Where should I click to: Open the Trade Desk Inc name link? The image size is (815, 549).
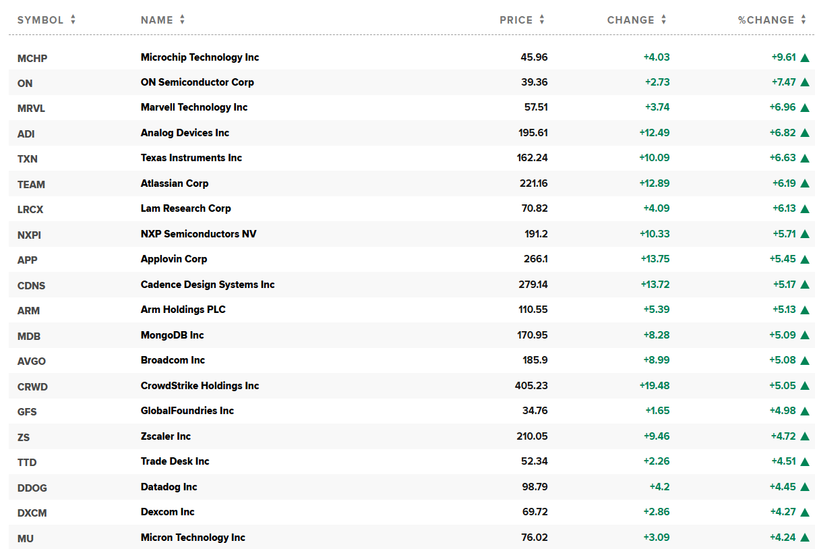(175, 461)
